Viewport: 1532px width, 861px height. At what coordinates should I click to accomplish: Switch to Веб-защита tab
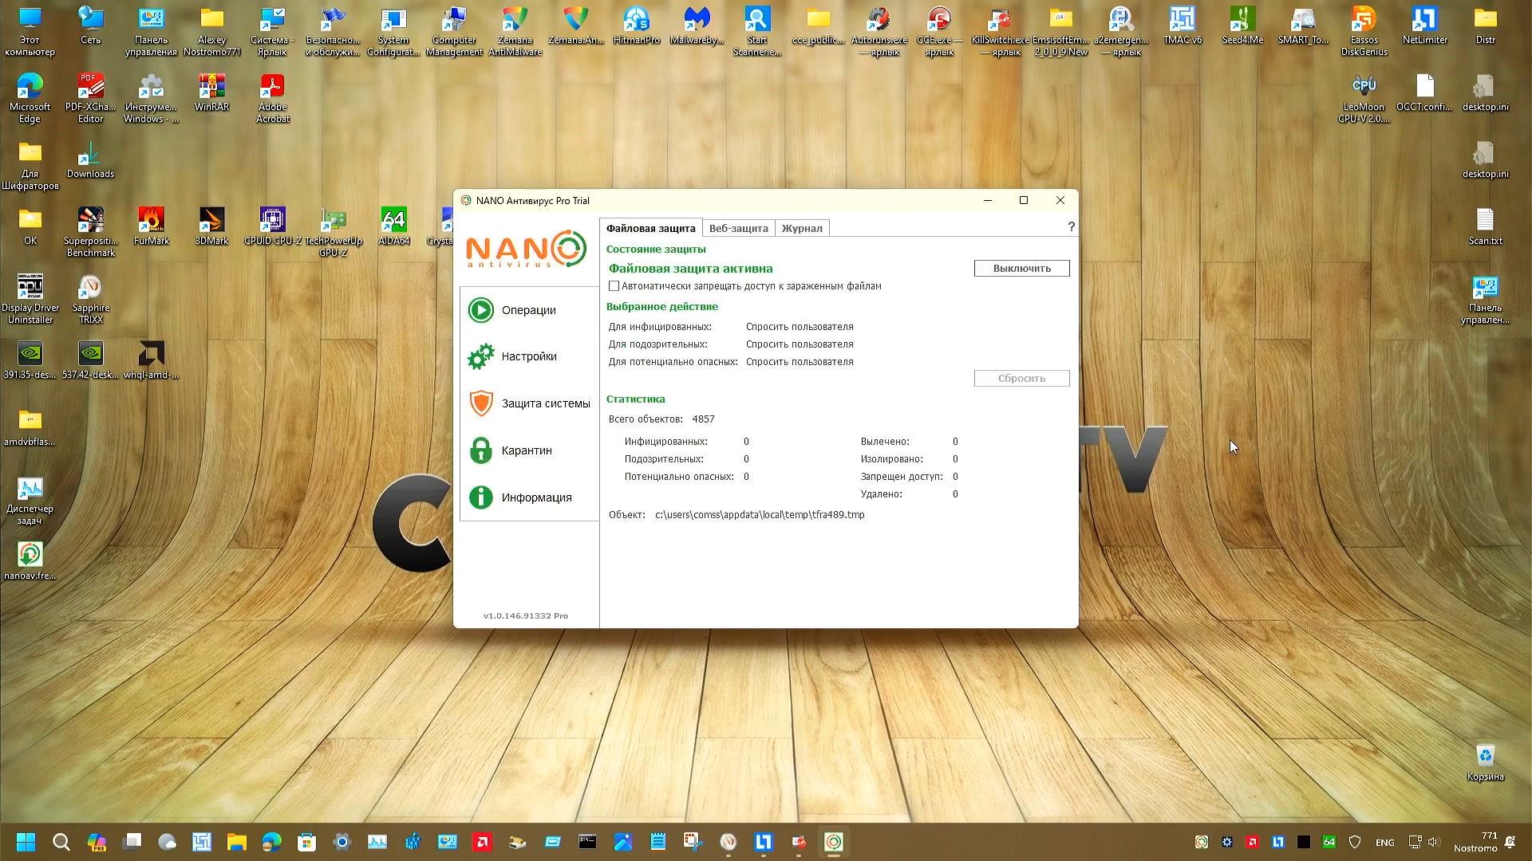point(738,228)
